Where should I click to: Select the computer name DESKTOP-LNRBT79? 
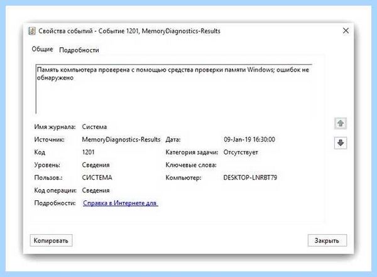click(x=250, y=178)
